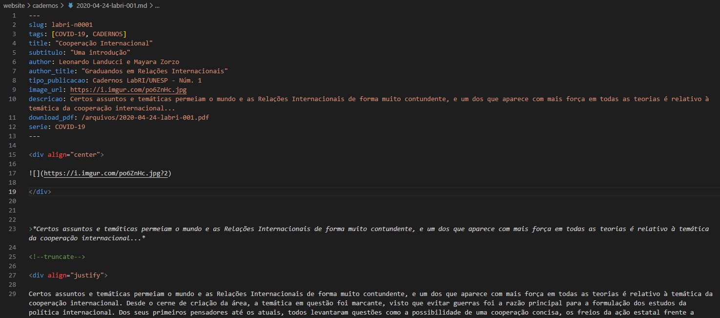This screenshot has width=720, height=318.
Task: Click line number 1 in the gutter
Action: click(x=14, y=16)
